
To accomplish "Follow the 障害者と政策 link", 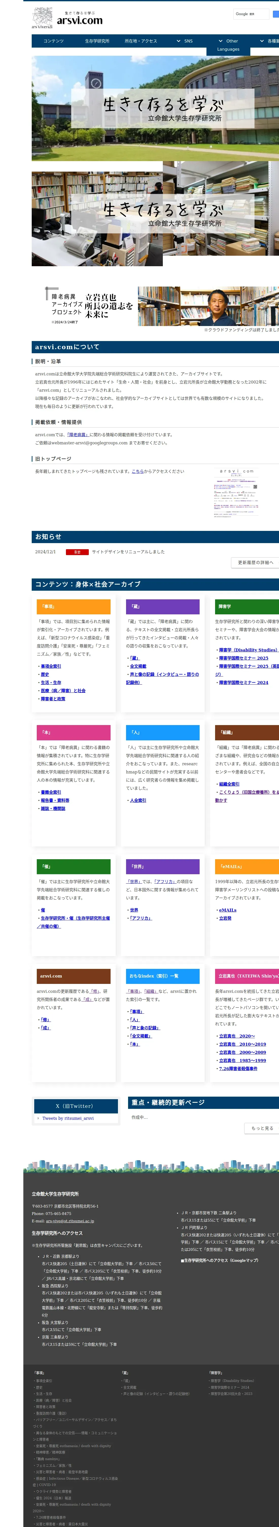I will [x=53, y=699].
